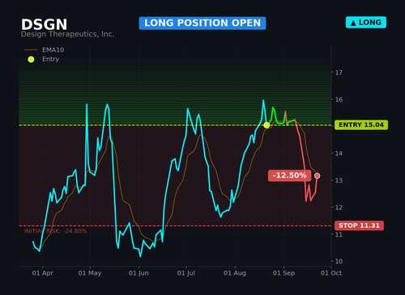Click the 01 Jun date axis label

(139, 273)
